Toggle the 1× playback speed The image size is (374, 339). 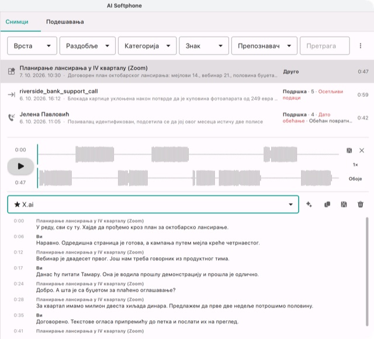pos(355,165)
